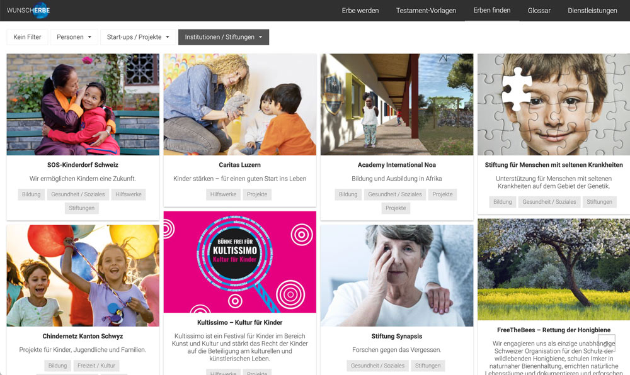Open the puzzle boy image for rare diseases foundation

(554, 104)
